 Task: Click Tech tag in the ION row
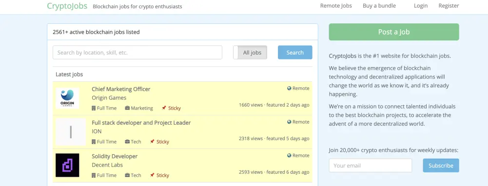click(136, 142)
